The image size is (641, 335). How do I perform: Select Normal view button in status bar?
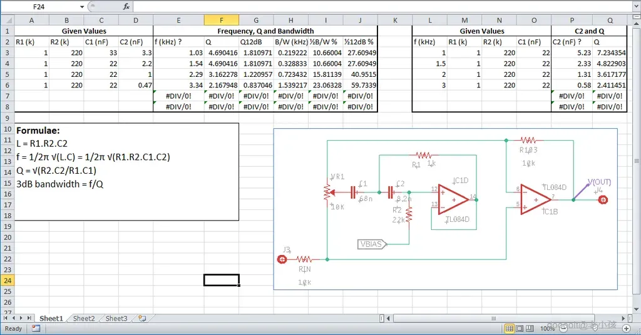tap(509, 328)
